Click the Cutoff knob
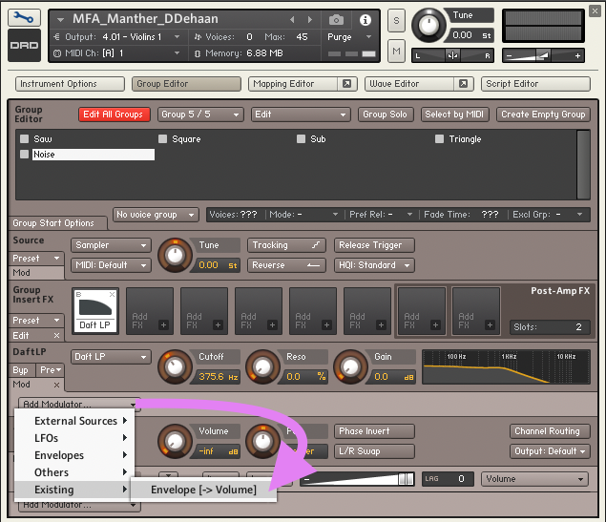Viewport: 606px width, 522px height. coord(174,365)
